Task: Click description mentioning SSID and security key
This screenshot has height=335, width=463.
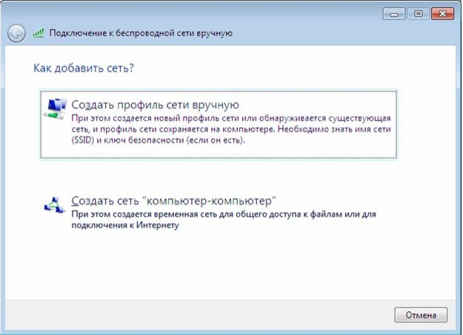Action: [231, 129]
